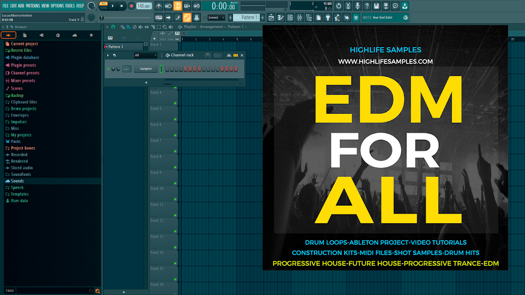
Task: Open the PATTERNS menu
Action: pos(33,6)
